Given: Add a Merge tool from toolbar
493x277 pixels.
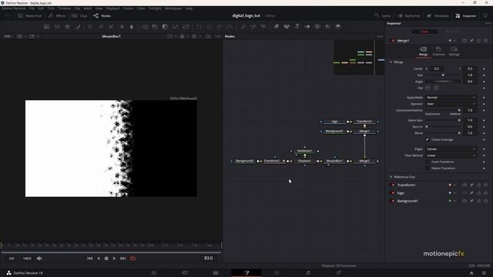Looking at the screenshot, I should pos(145,27).
